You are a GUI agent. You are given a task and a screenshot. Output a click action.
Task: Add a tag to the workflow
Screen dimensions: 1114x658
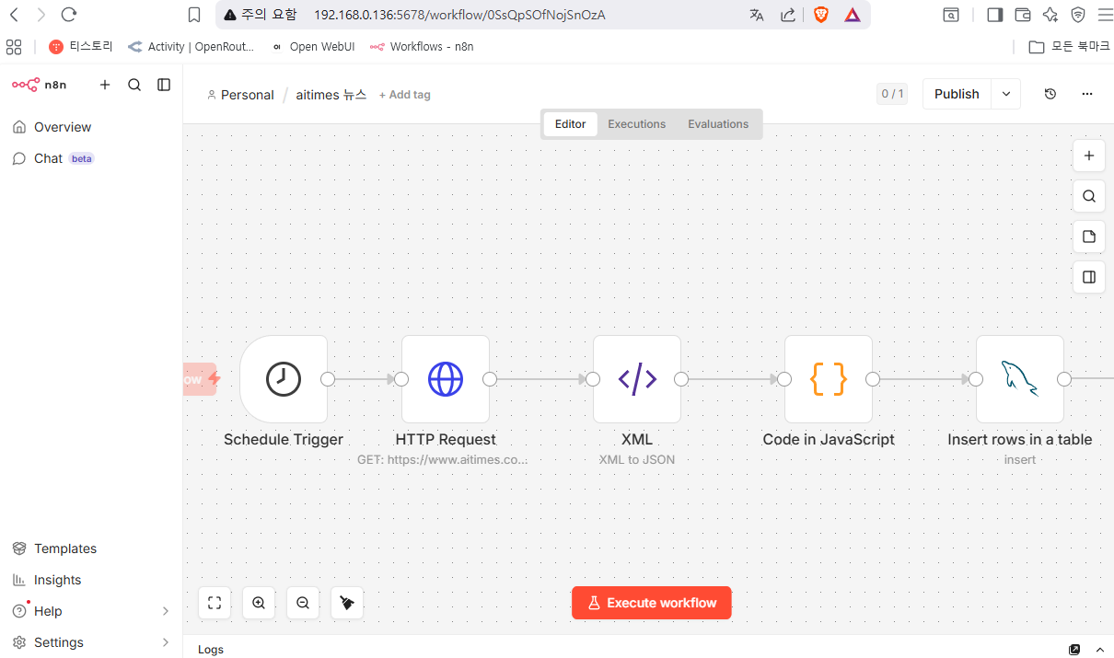click(405, 95)
